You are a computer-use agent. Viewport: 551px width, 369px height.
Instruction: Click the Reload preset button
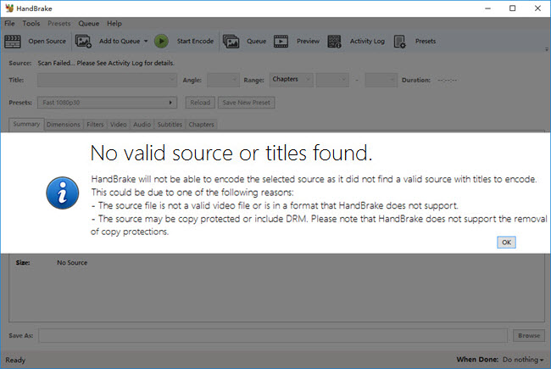click(200, 103)
